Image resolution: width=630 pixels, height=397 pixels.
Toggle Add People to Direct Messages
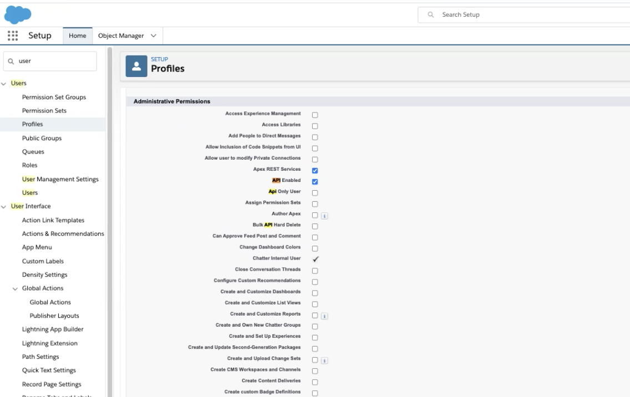[315, 138]
